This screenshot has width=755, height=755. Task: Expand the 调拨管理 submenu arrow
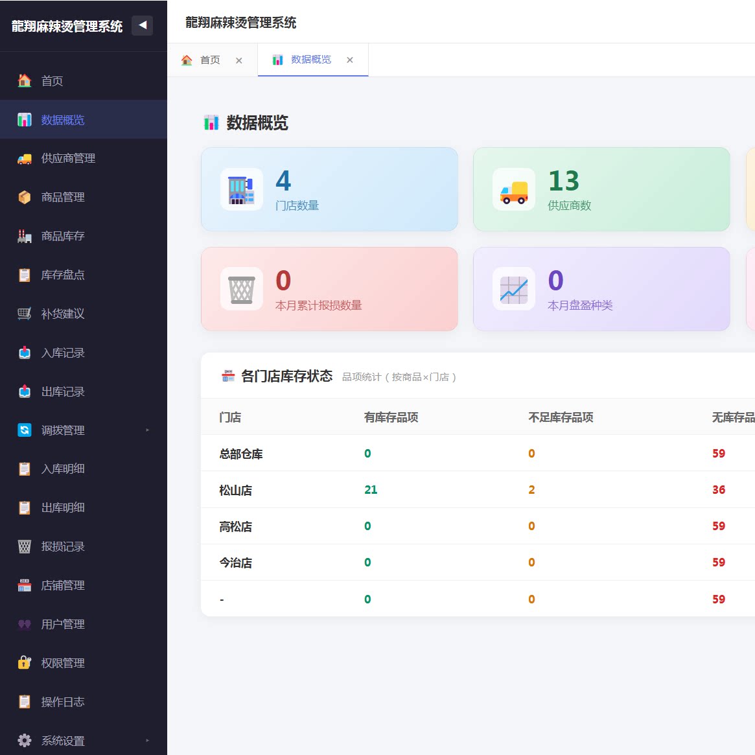(147, 430)
